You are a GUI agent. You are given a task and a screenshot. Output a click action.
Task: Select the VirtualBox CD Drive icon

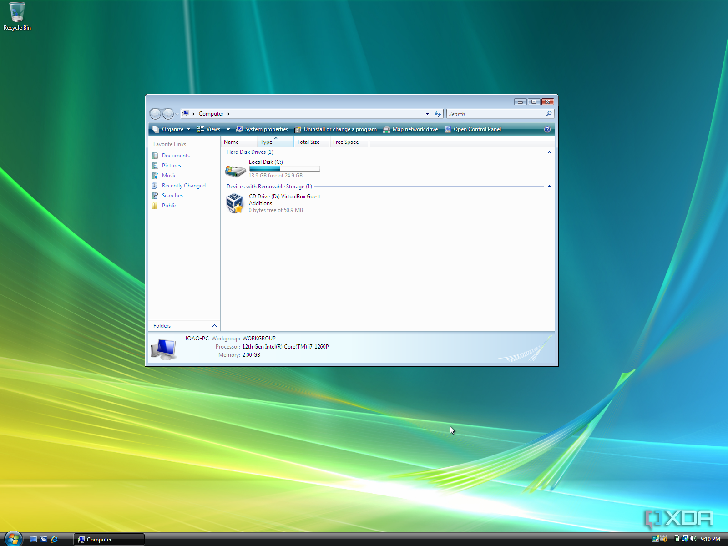(235, 203)
